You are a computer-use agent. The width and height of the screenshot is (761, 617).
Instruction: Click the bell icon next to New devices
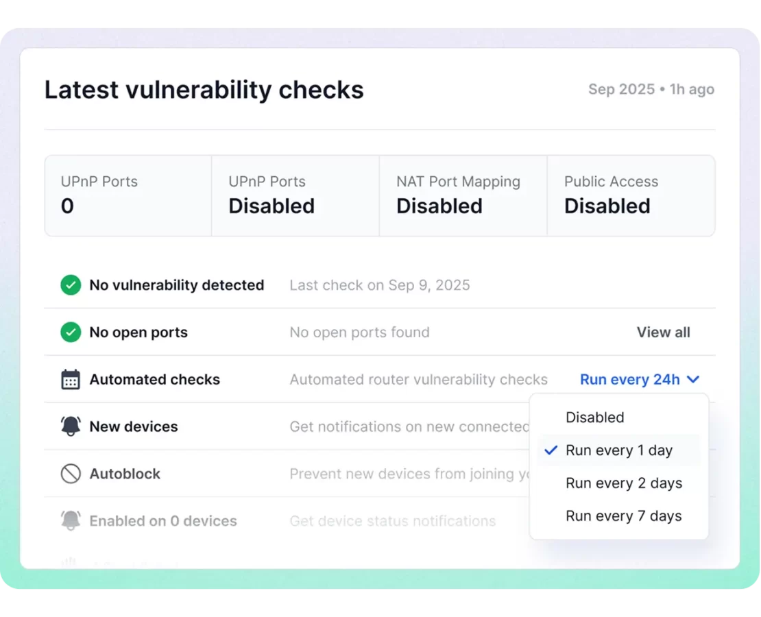tap(71, 426)
